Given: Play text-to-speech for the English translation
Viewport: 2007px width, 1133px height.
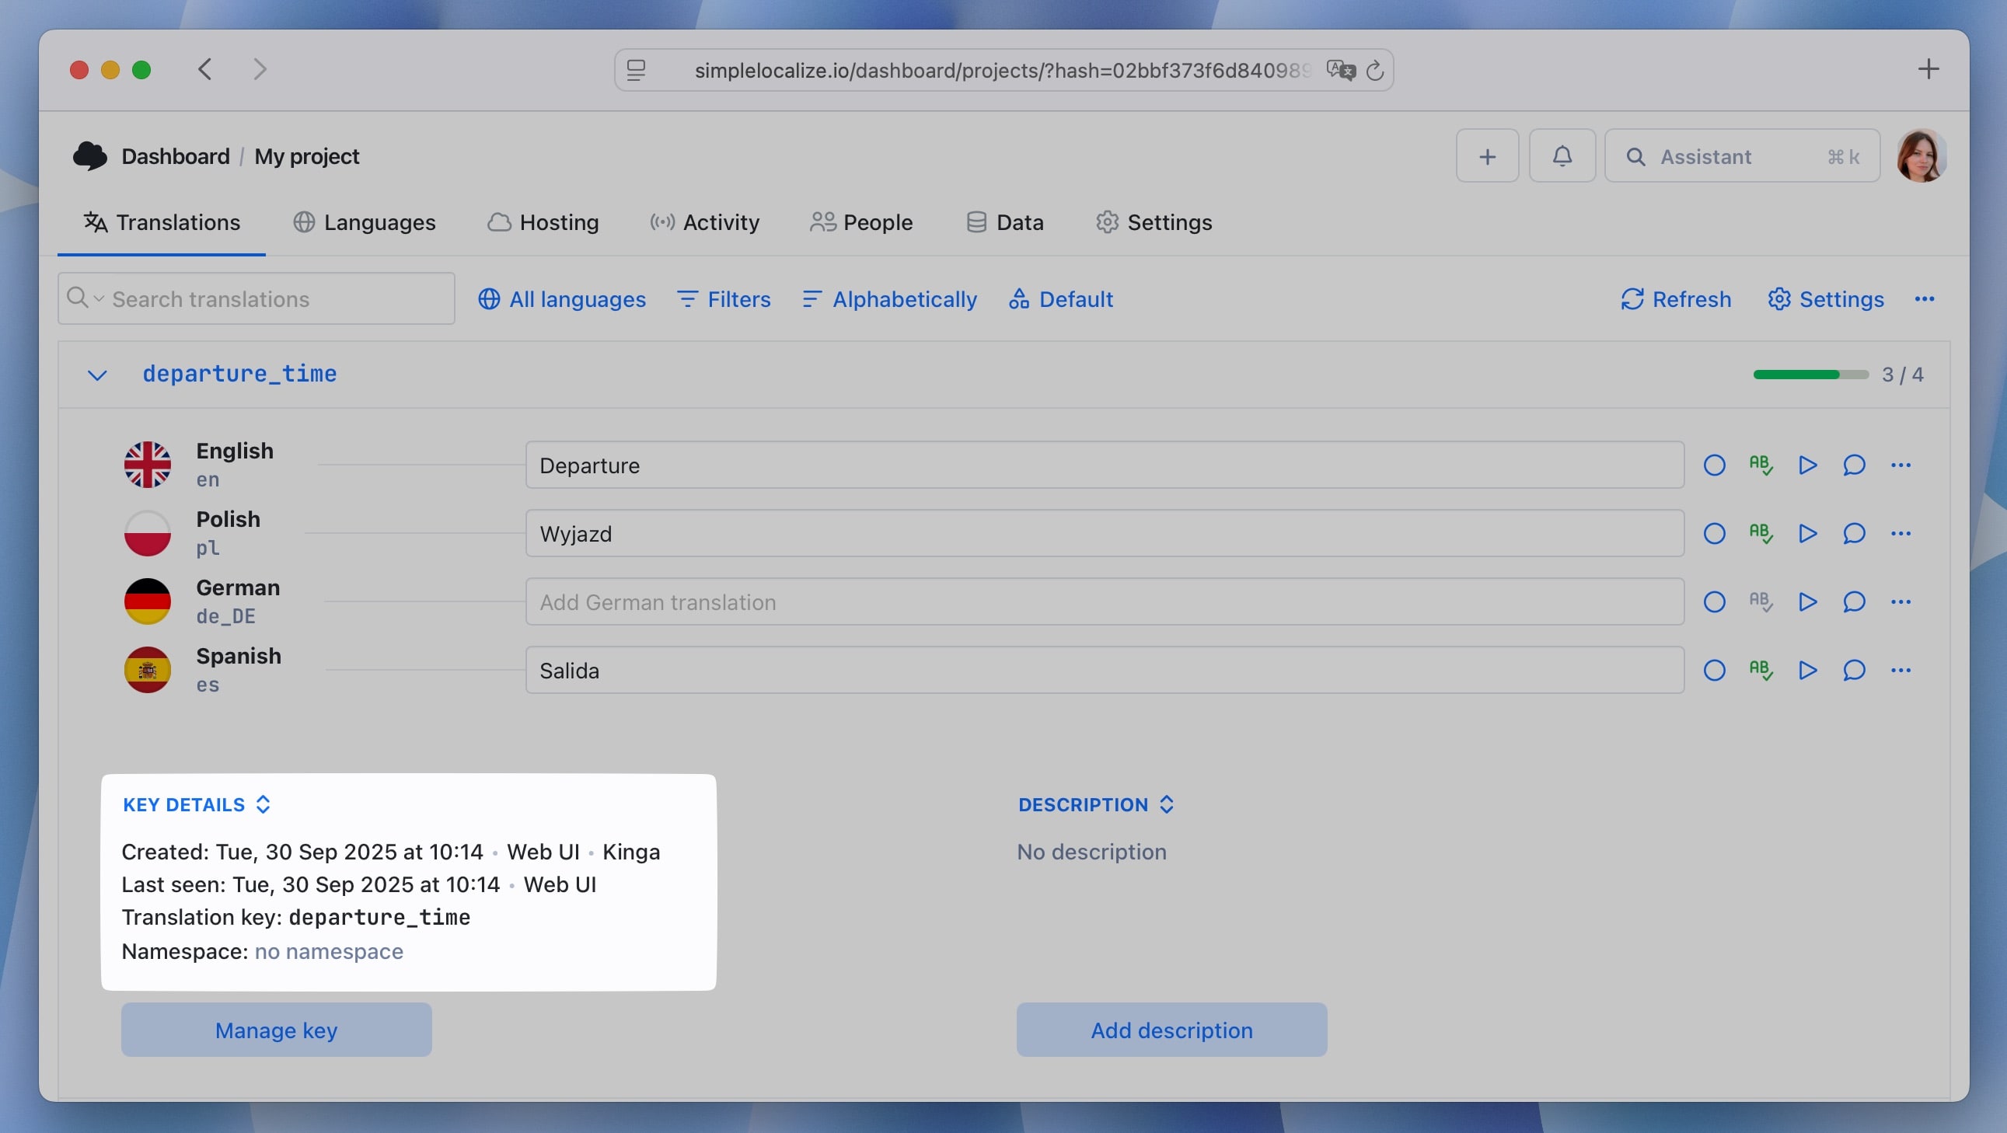Looking at the screenshot, I should pos(1807,465).
